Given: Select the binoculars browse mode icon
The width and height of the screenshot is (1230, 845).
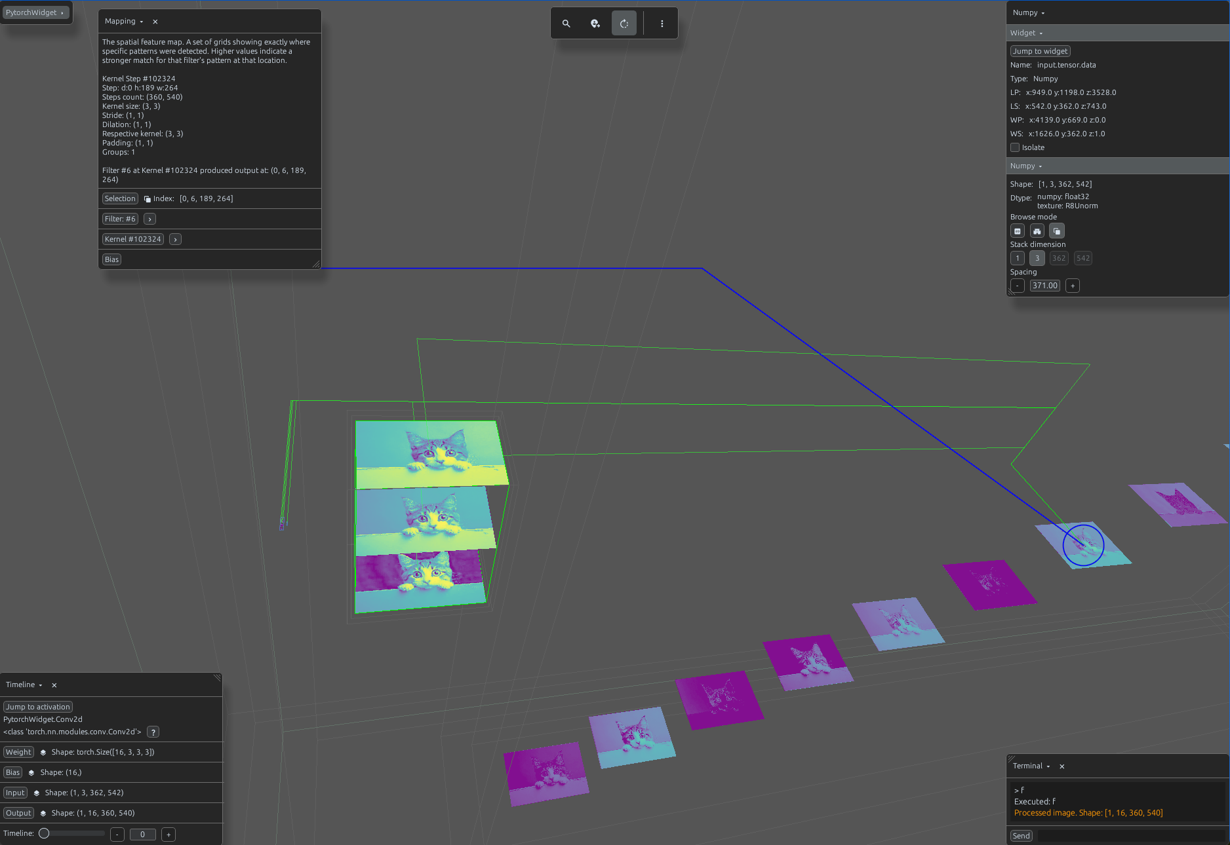Looking at the screenshot, I should click(1037, 231).
